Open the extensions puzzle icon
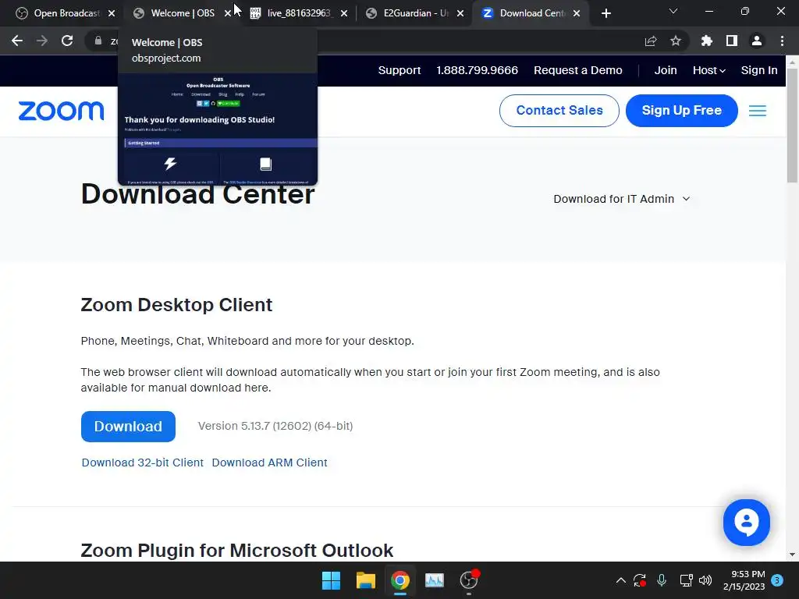 coord(707,41)
